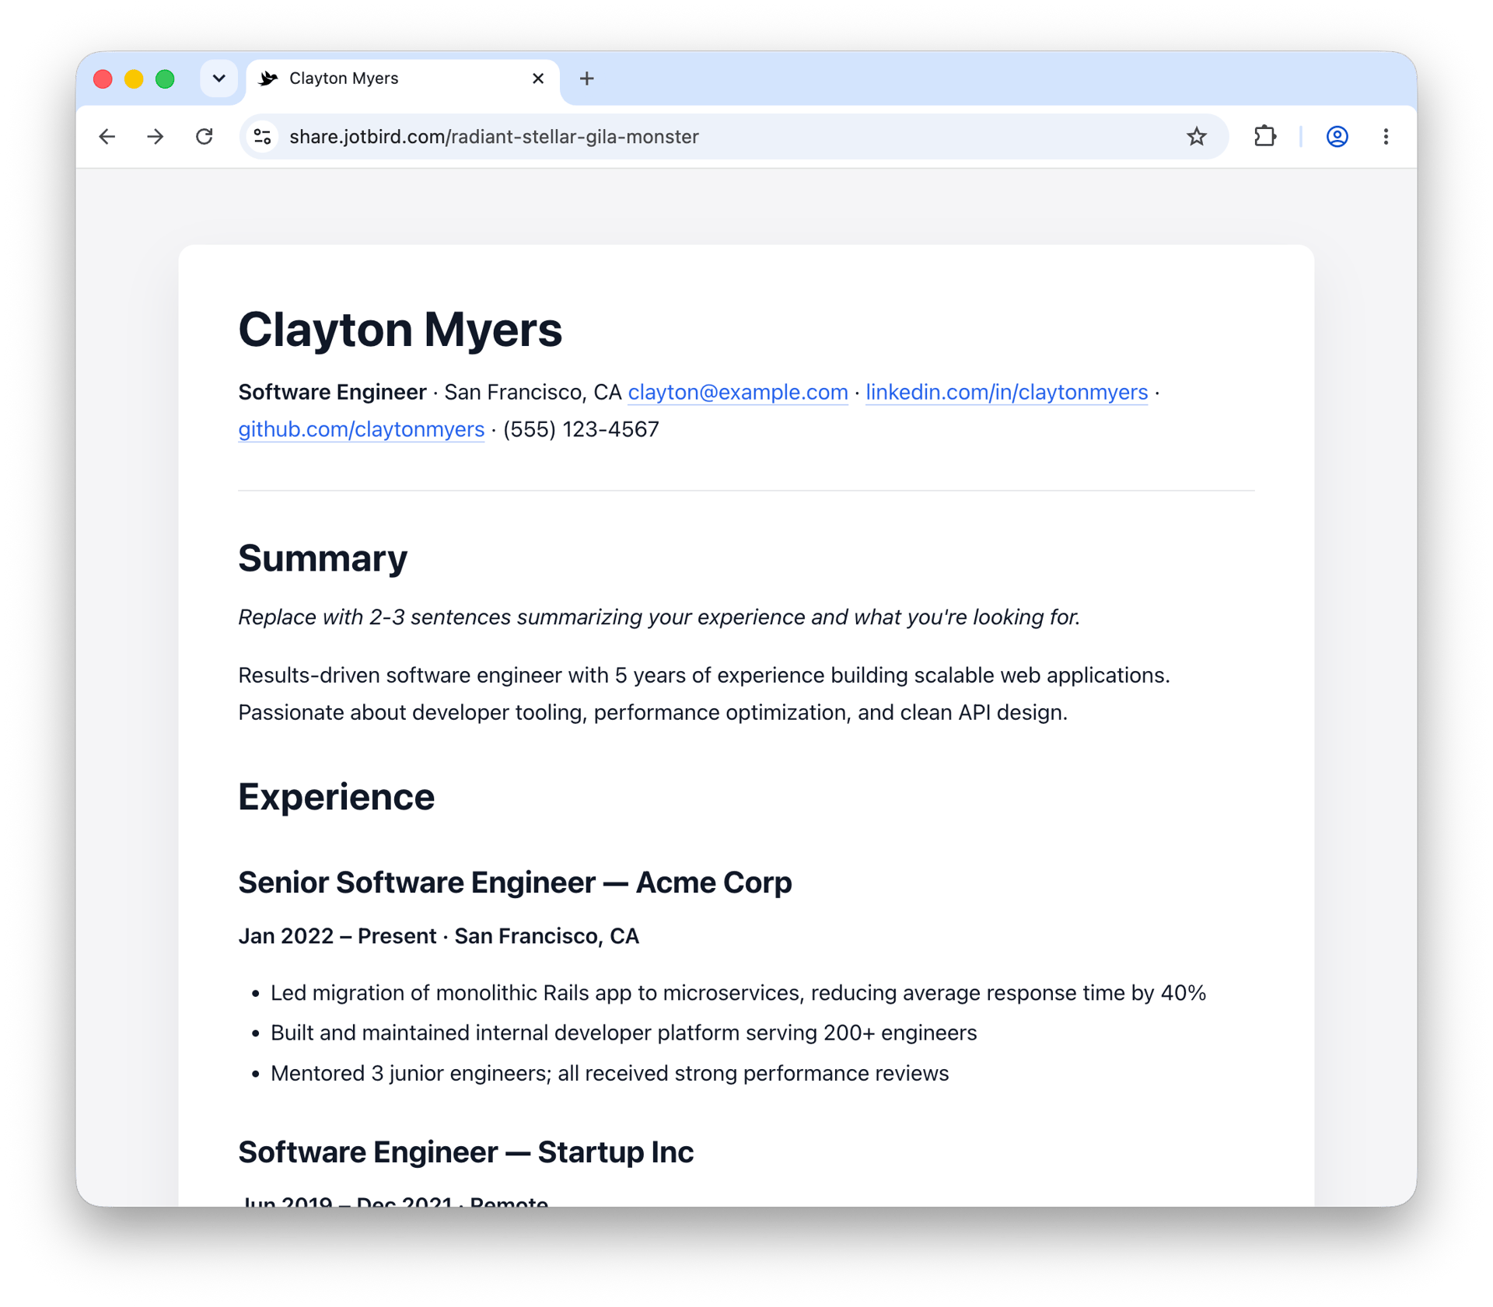The image size is (1493, 1307).
Task: Minimize the window with the yellow button
Action: [134, 79]
